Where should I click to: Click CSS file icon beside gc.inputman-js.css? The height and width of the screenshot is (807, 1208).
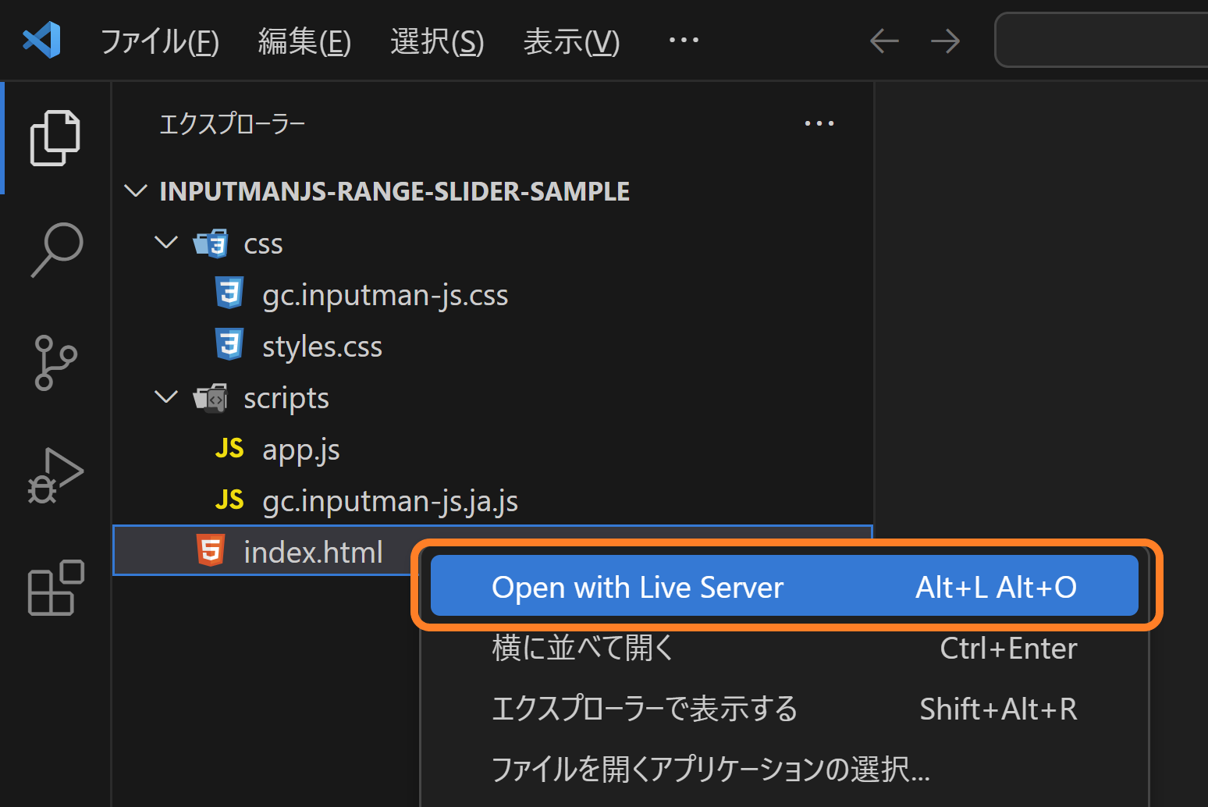tap(229, 293)
